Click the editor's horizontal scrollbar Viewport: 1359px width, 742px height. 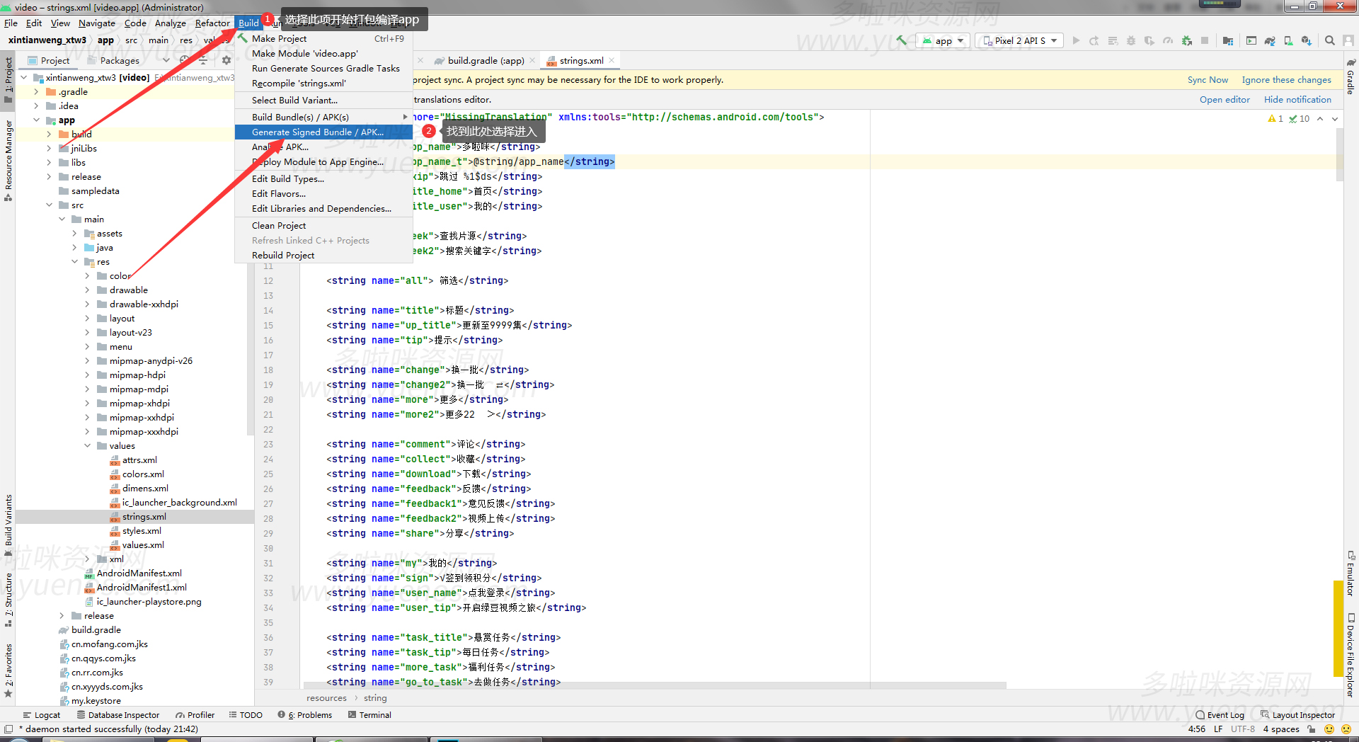[x=655, y=685]
